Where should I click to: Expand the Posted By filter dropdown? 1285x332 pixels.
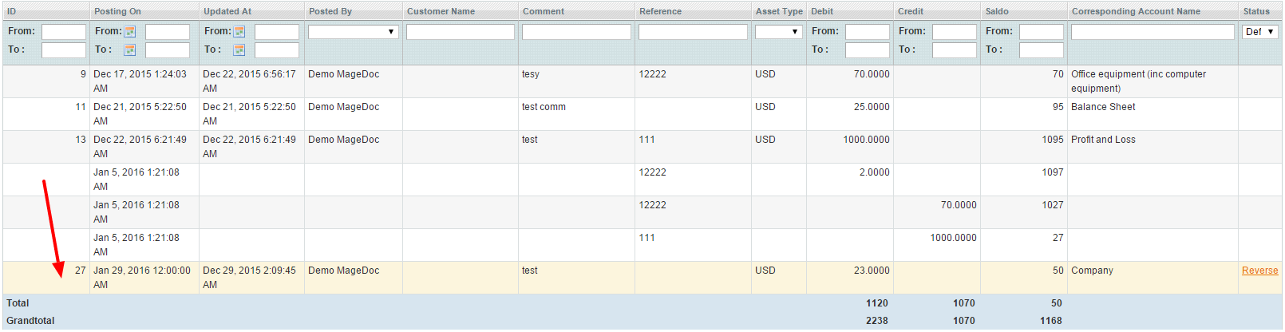(x=353, y=32)
